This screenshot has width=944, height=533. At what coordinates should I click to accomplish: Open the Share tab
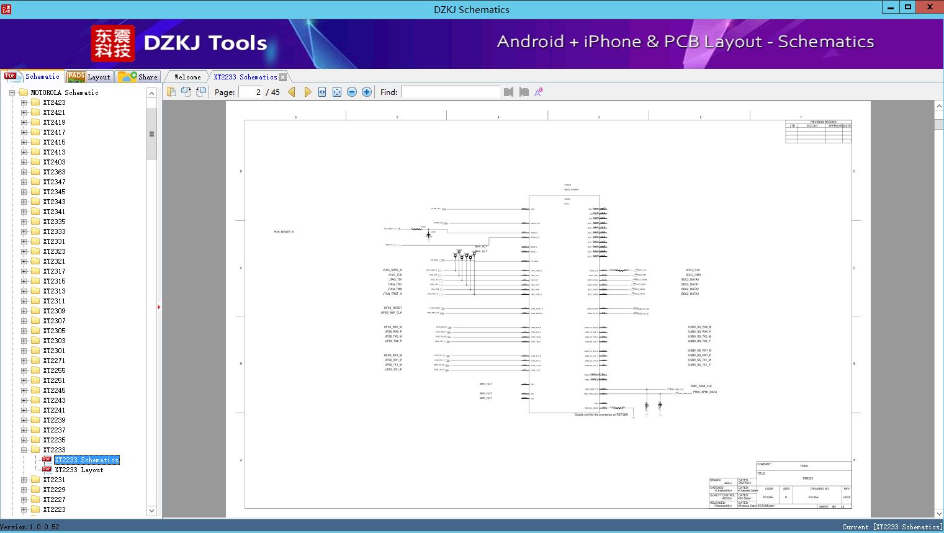point(138,77)
